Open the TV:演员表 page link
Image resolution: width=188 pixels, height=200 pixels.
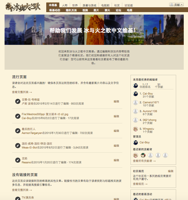coord(28,198)
